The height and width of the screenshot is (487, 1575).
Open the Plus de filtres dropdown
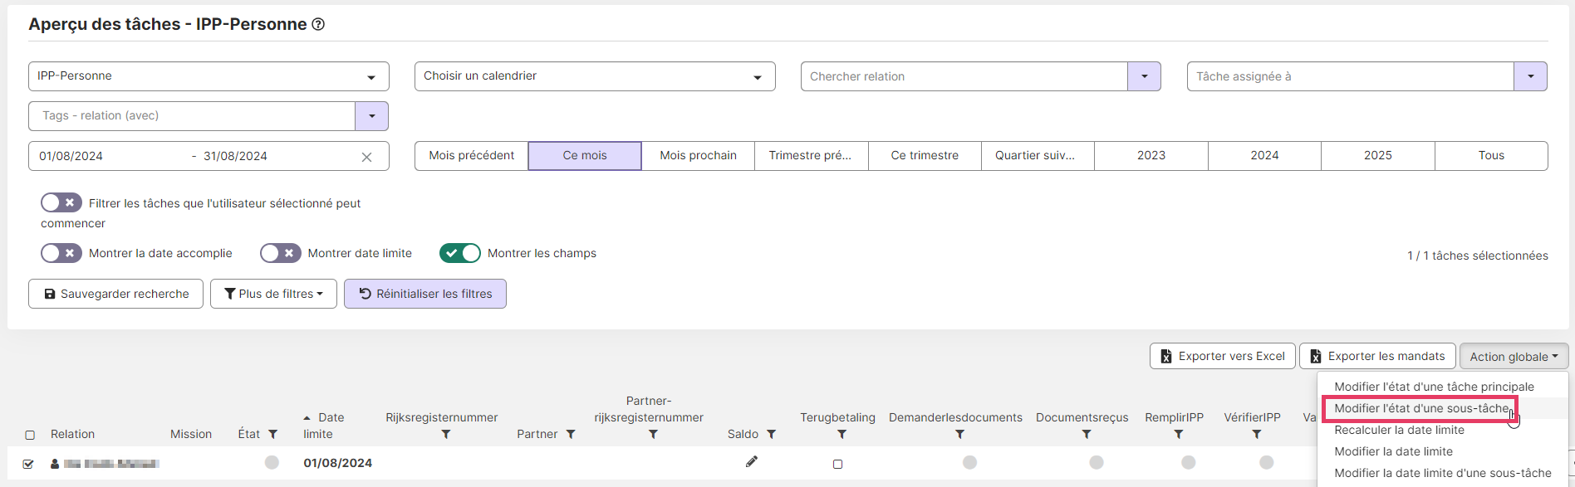(273, 294)
